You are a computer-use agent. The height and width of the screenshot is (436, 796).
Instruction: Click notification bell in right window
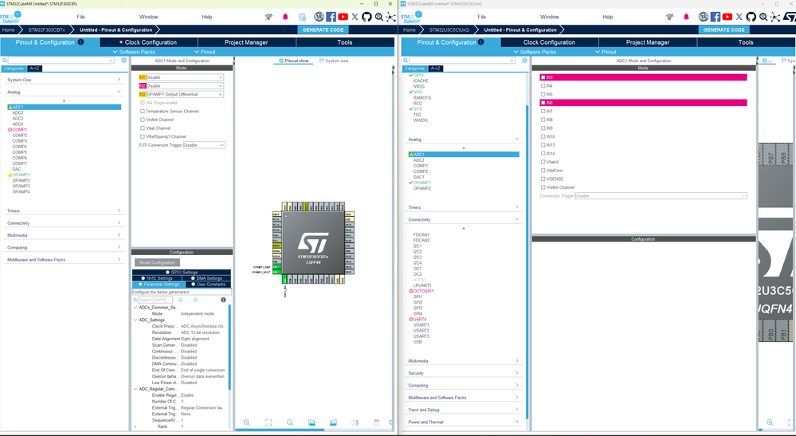[686, 17]
